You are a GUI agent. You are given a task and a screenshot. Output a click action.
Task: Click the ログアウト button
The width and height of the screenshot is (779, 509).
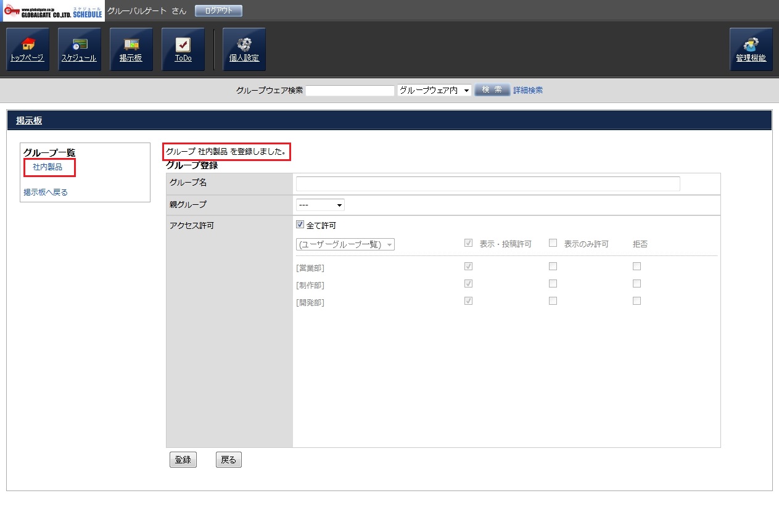(x=218, y=11)
